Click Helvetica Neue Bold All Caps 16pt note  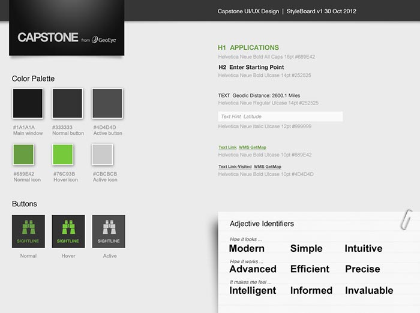click(266, 57)
